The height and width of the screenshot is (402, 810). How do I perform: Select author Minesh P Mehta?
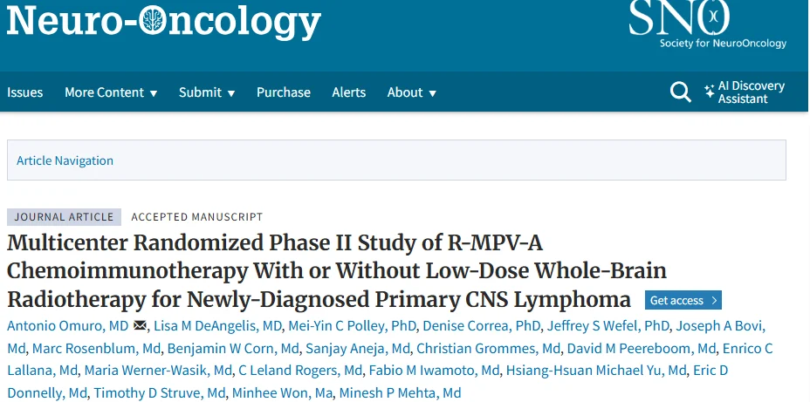[401, 393]
